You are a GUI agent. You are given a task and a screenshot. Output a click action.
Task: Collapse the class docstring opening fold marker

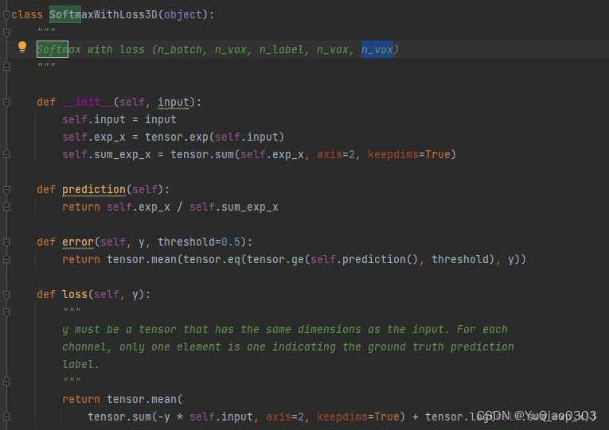point(6,33)
